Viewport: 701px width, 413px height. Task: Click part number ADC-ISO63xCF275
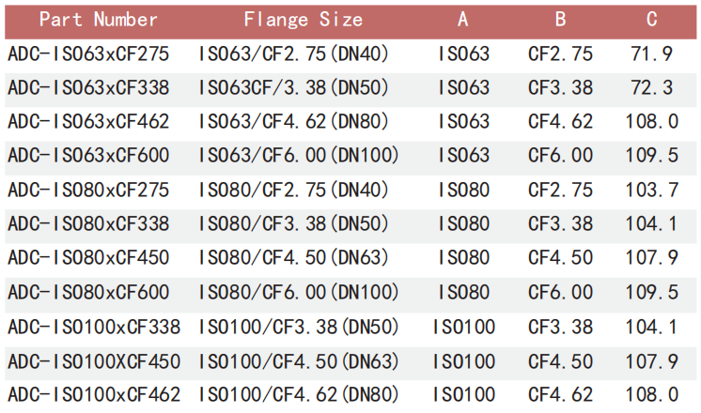[x=88, y=54]
